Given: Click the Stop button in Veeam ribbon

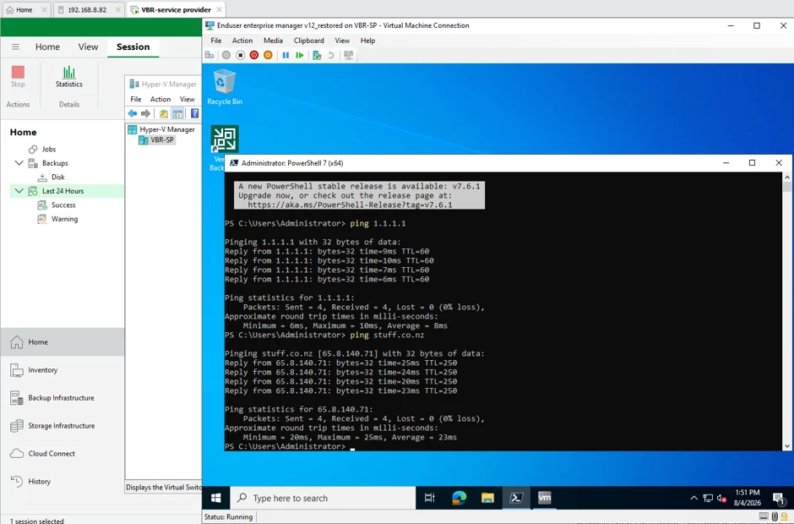Looking at the screenshot, I should (18, 77).
